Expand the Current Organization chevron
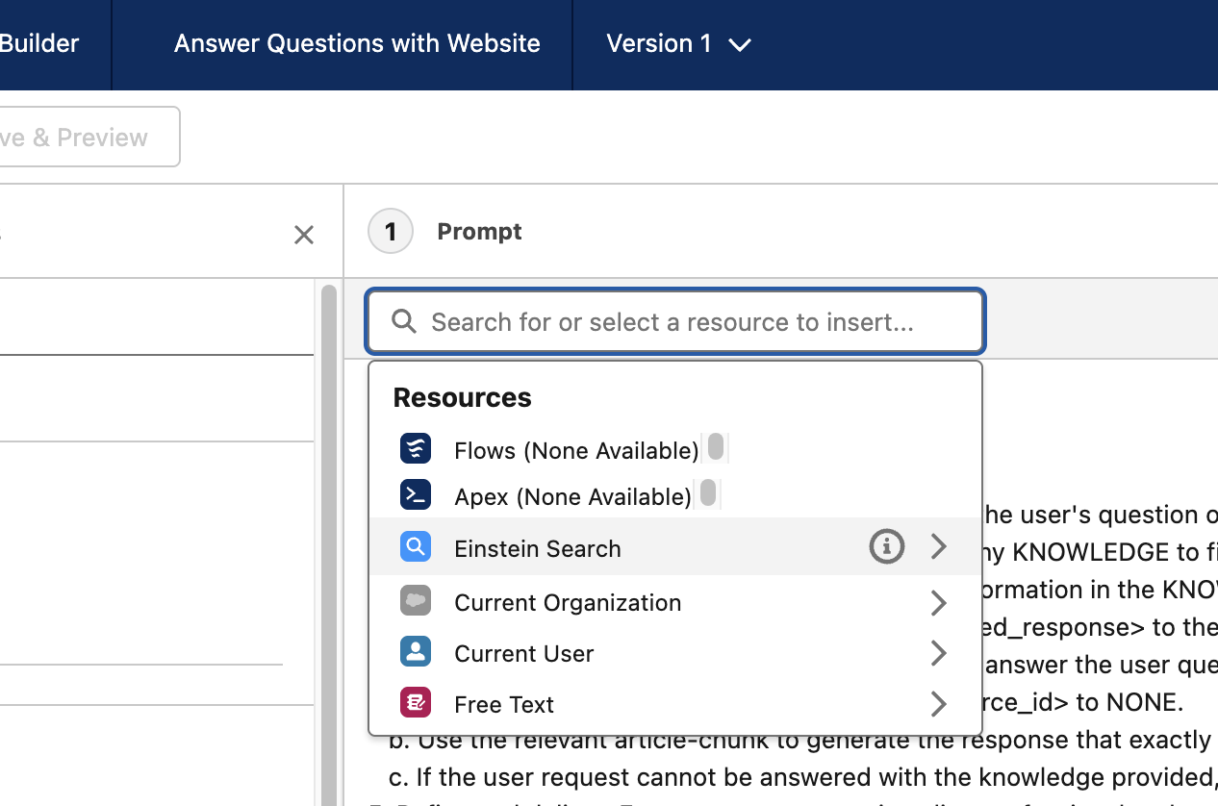The height and width of the screenshot is (806, 1218). 939,603
